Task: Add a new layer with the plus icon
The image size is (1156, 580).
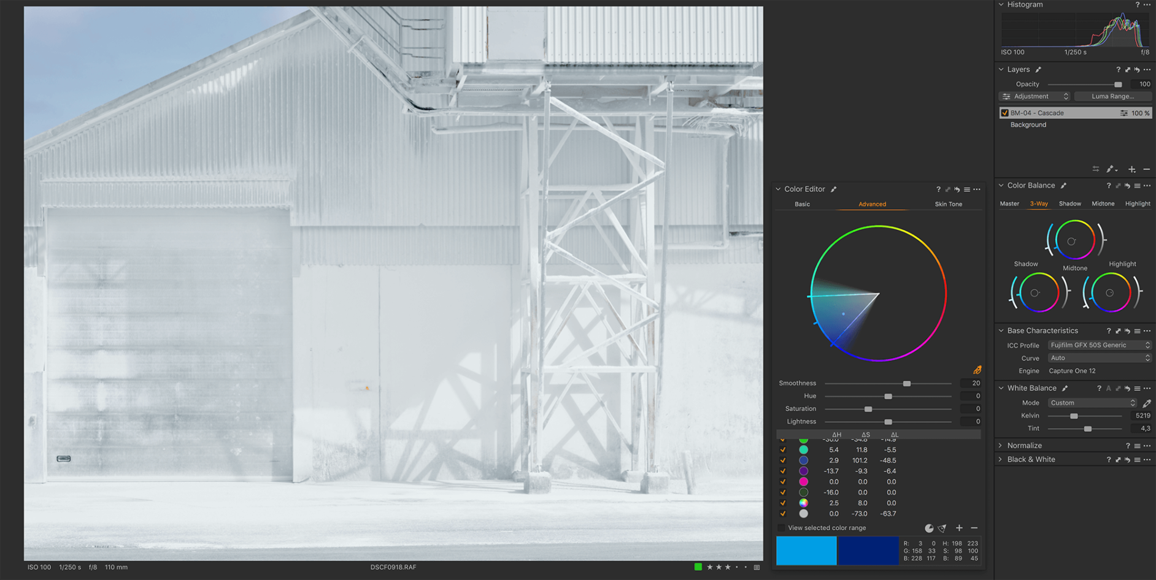Action: tap(1131, 169)
